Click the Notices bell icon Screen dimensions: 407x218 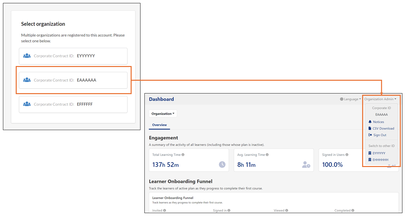(x=370, y=122)
